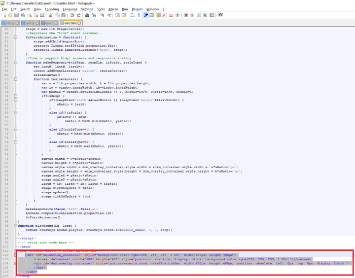
Task: Open the File menu
Action: click(x=4, y=9)
